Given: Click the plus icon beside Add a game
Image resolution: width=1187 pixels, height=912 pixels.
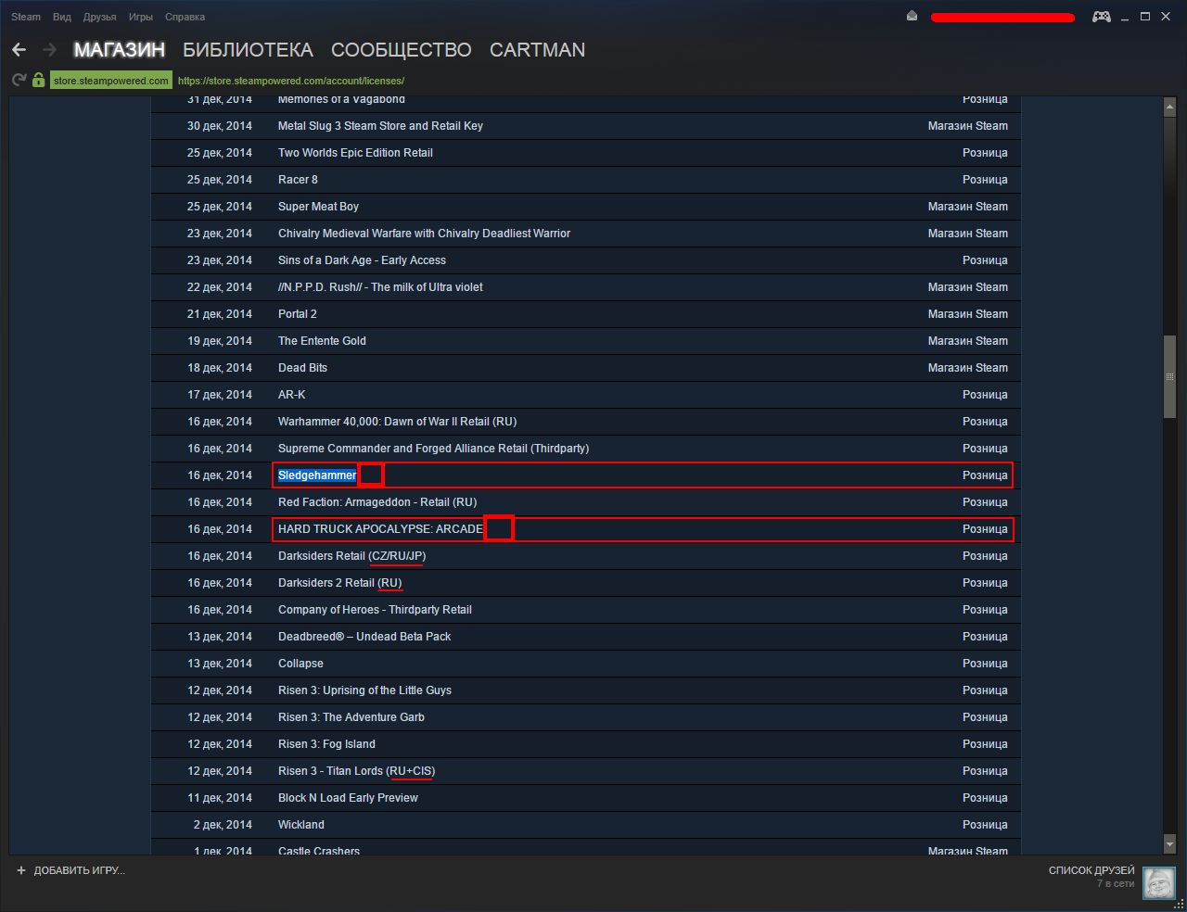Looking at the screenshot, I should 21,870.
